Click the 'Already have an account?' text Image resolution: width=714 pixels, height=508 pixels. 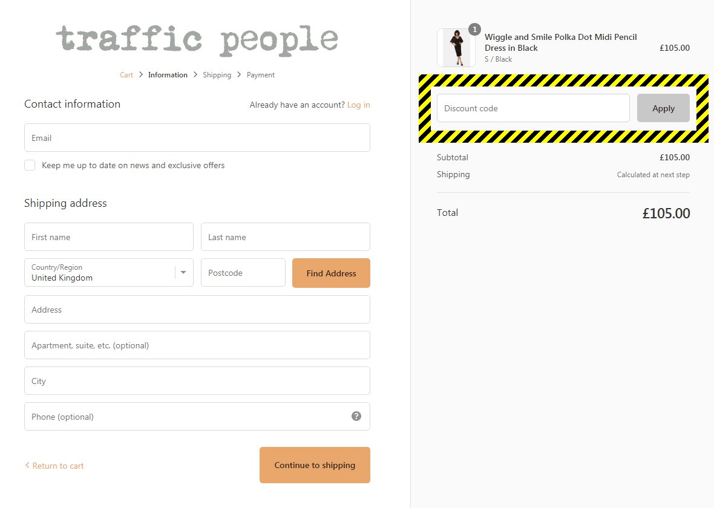point(297,105)
